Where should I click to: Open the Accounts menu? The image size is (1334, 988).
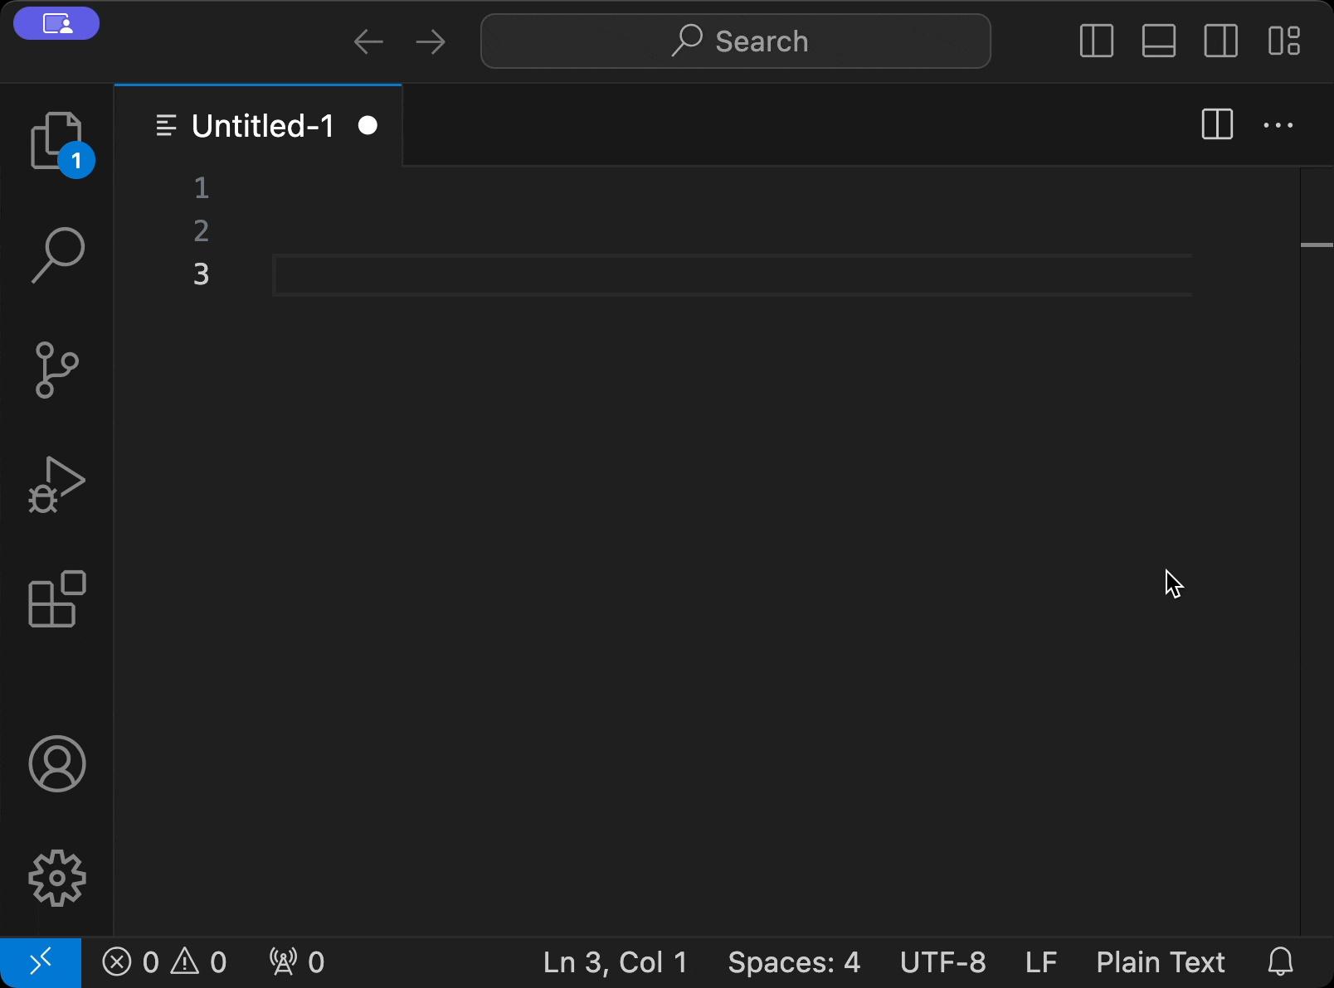[x=56, y=763]
